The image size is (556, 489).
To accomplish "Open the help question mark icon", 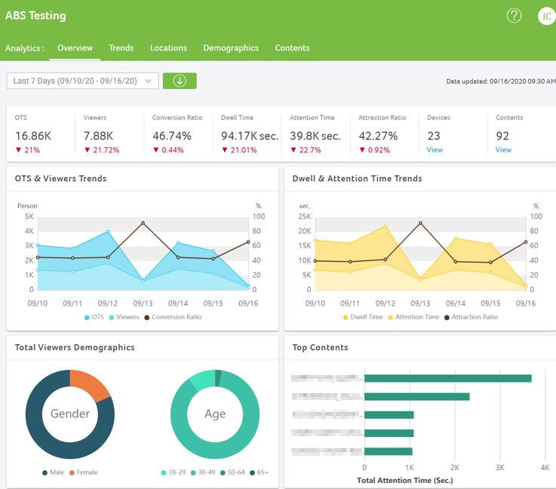I will (514, 16).
